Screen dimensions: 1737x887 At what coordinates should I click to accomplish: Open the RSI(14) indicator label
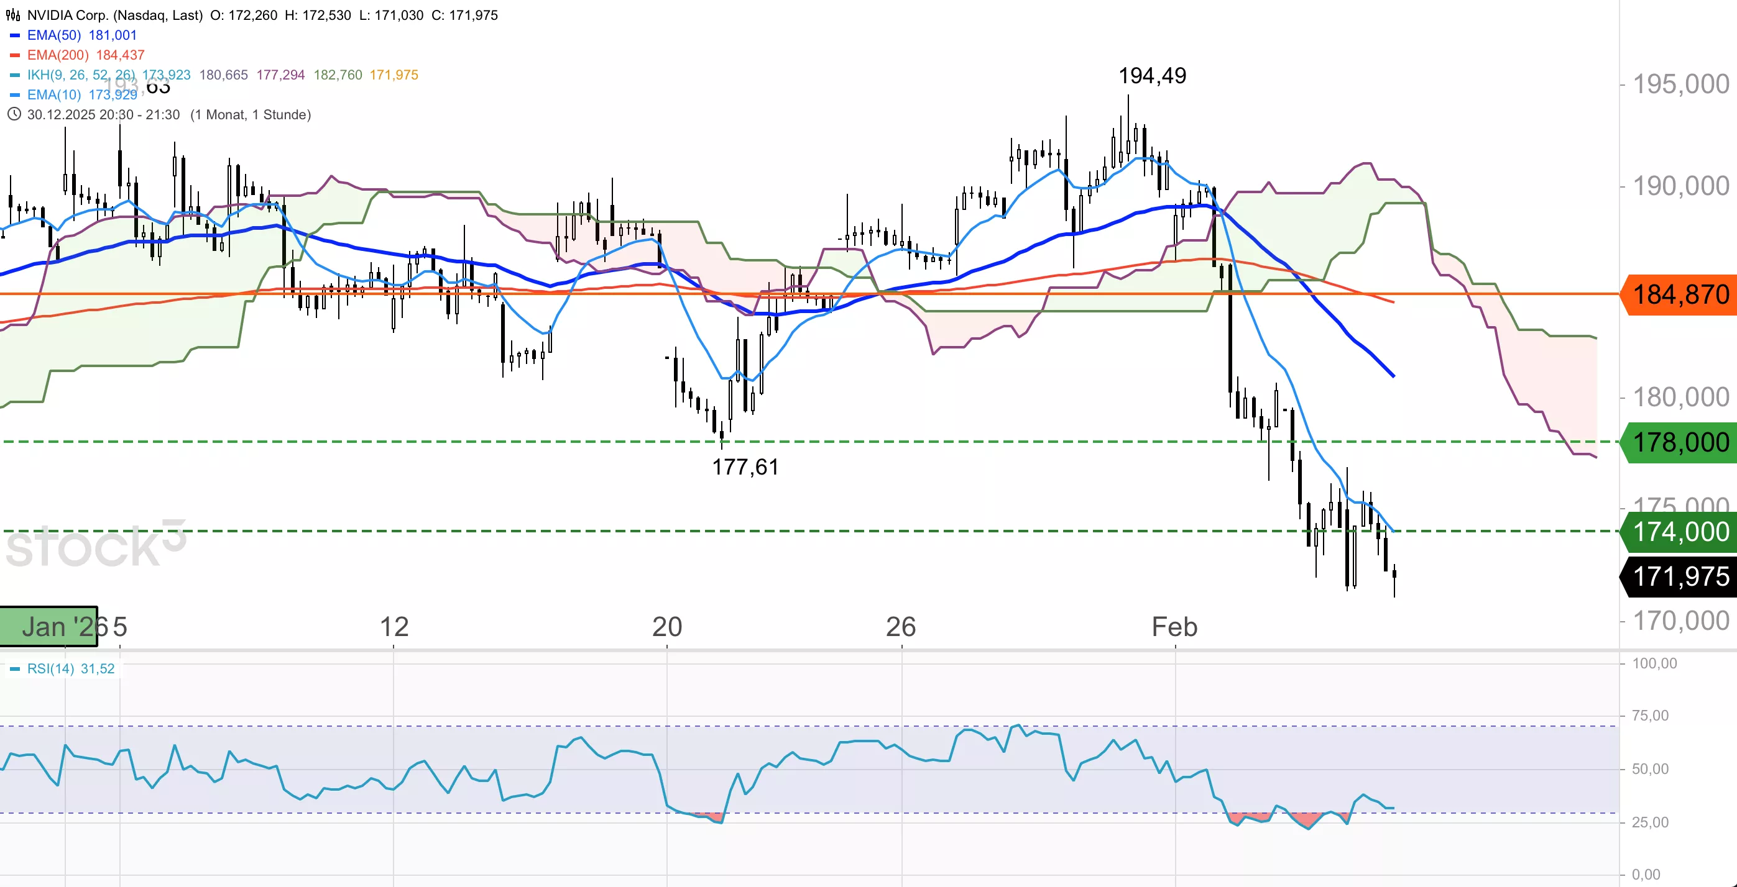pyautogui.click(x=50, y=669)
